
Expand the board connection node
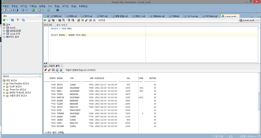click(x=4, y=27)
